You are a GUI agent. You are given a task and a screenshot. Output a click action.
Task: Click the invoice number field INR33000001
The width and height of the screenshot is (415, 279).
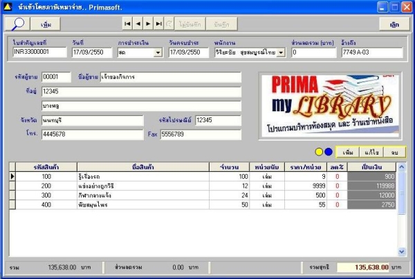tap(39, 52)
